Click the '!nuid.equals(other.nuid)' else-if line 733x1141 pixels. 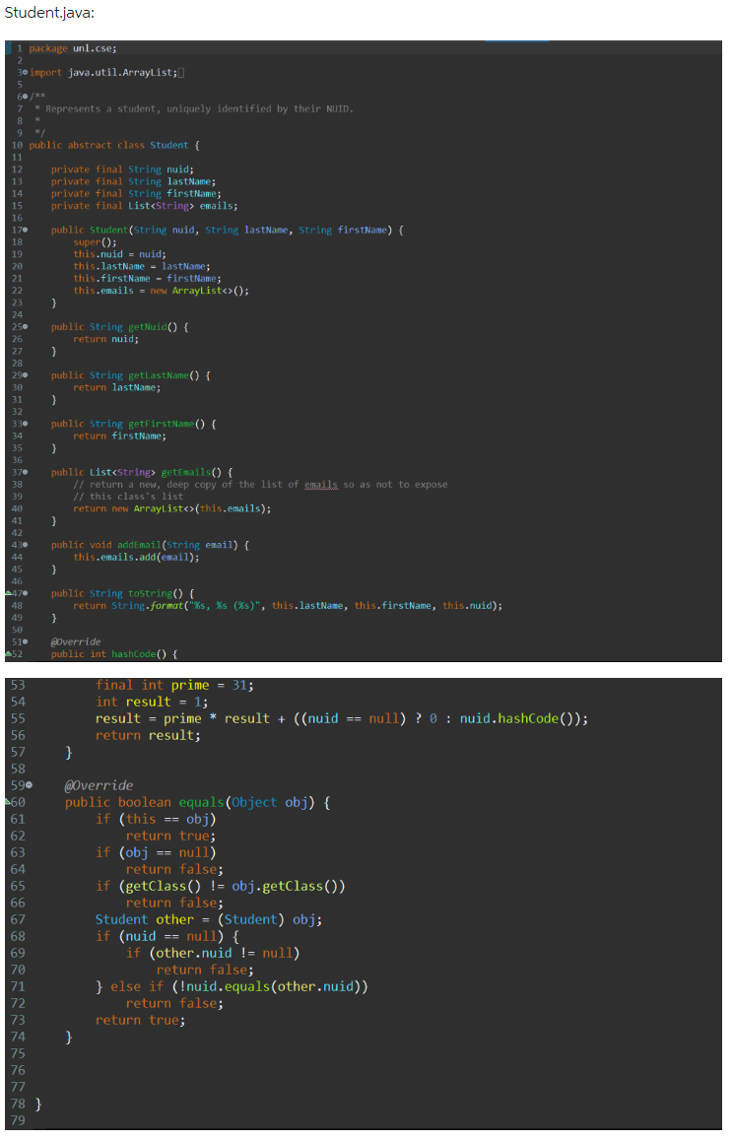232,986
